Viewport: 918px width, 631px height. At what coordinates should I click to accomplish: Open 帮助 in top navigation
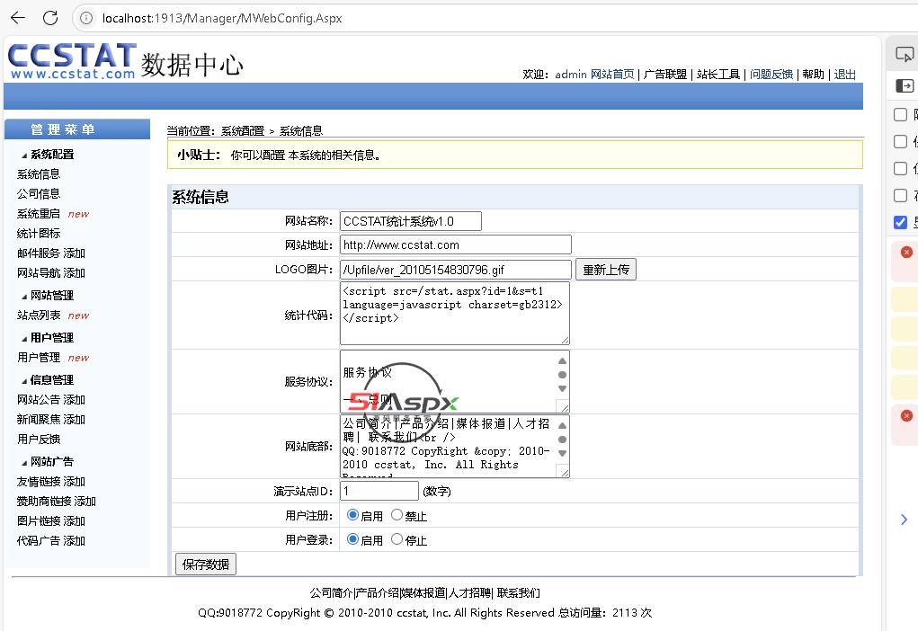point(813,75)
